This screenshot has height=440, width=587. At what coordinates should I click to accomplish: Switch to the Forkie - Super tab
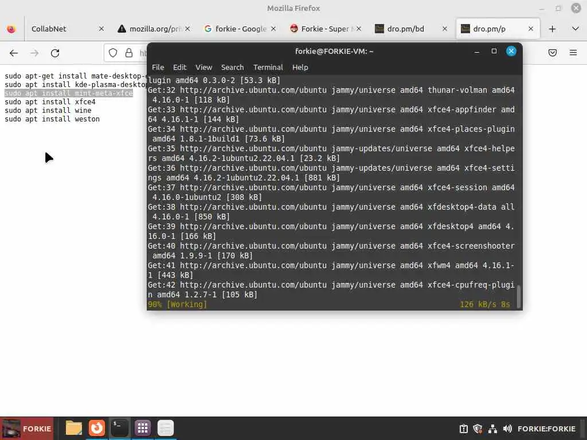326,29
